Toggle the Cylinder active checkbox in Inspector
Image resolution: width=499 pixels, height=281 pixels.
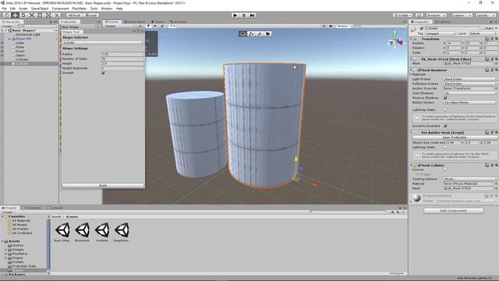pyautogui.click(x=422, y=28)
